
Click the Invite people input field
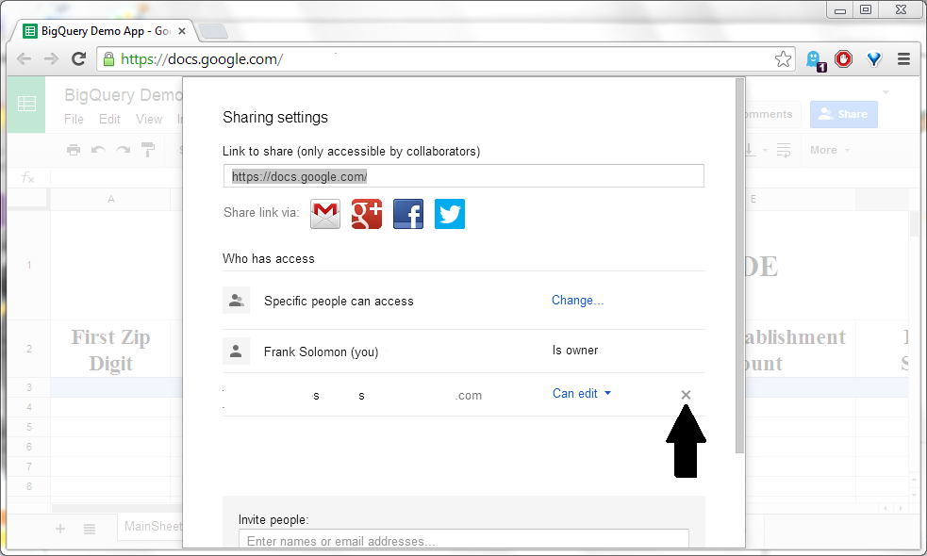point(463,541)
